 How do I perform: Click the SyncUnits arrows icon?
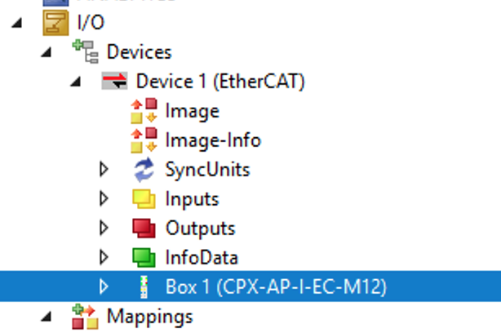144,170
